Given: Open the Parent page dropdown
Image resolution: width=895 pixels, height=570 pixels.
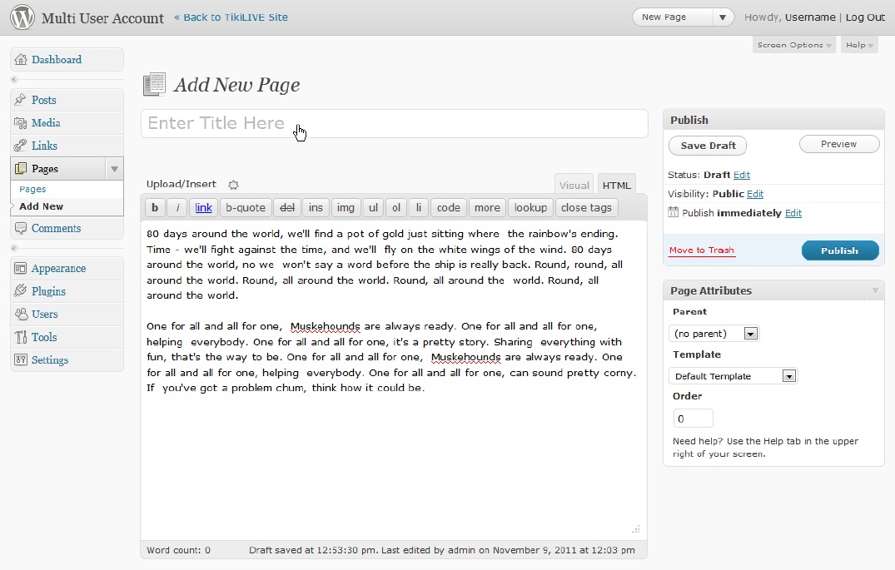Looking at the screenshot, I should click(714, 333).
